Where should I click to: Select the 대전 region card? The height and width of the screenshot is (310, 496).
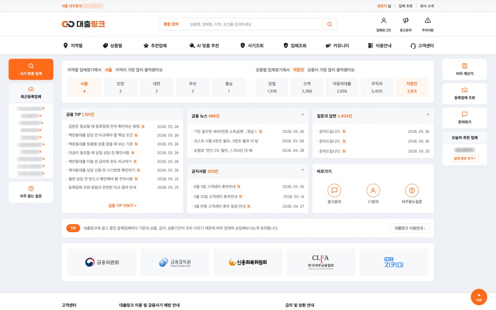(157, 87)
